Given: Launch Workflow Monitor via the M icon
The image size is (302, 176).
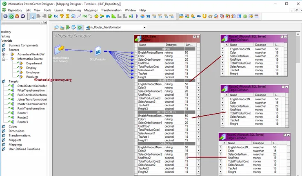Looking at the screenshot, I should (23, 16).
